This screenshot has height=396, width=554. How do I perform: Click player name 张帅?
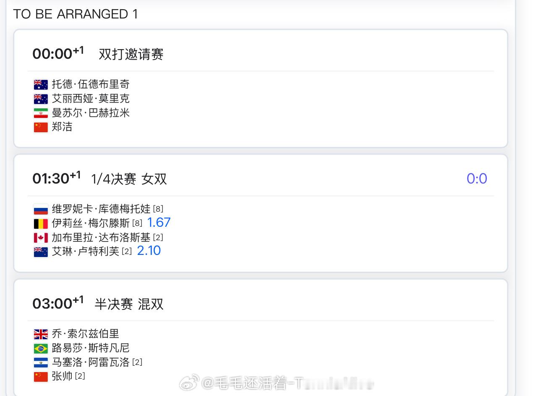(x=62, y=376)
